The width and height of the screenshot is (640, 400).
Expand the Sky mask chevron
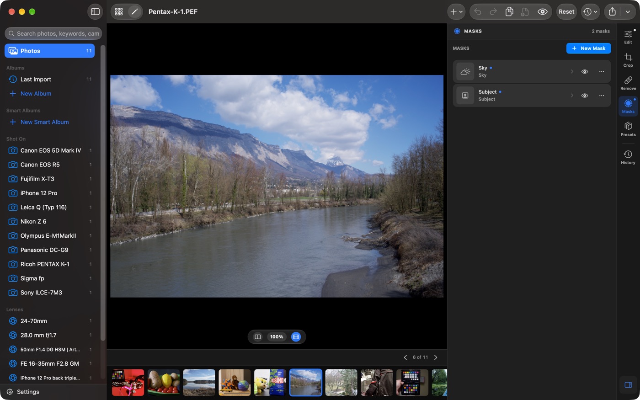point(572,72)
